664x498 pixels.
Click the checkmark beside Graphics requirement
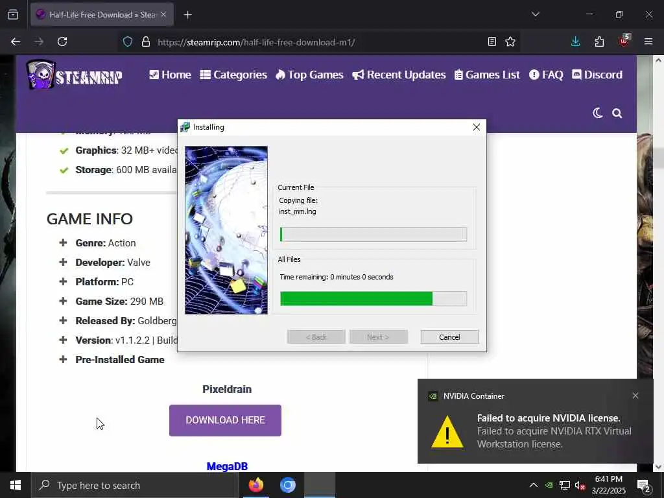tap(64, 150)
